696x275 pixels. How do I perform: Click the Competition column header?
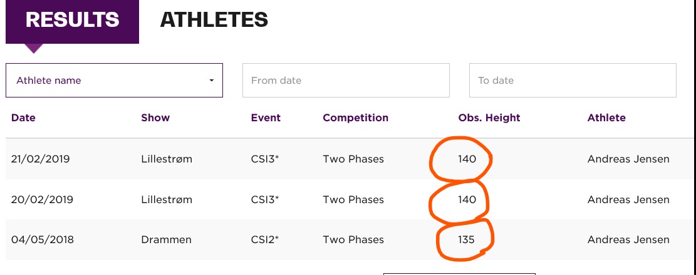pos(356,117)
